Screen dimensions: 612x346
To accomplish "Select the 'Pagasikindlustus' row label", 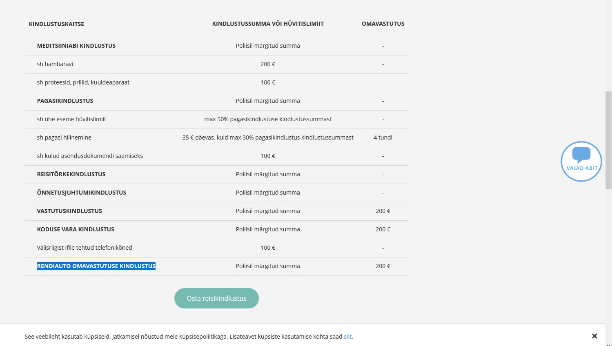I will click(65, 101).
